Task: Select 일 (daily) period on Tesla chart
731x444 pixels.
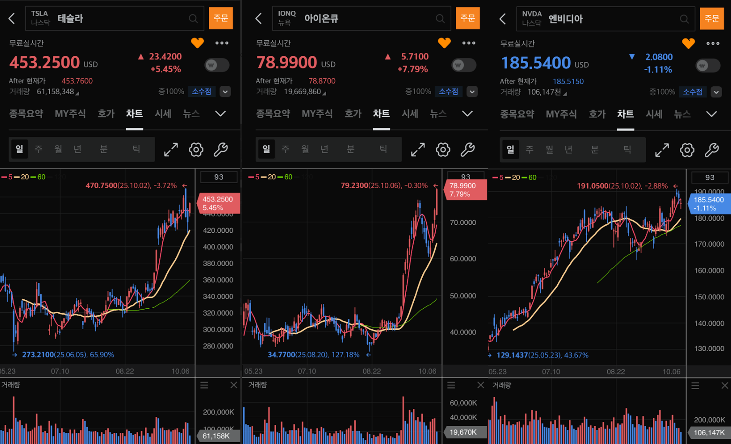Action: (x=19, y=149)
